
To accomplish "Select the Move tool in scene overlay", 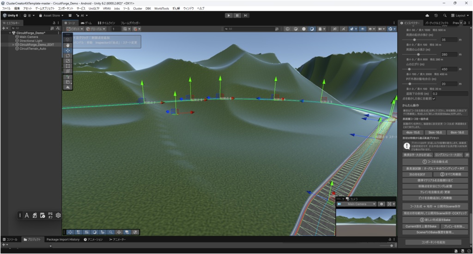I will 67,50.
